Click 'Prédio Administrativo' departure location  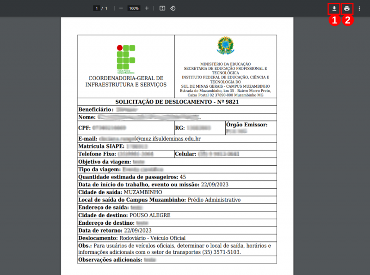click(214, 200)
